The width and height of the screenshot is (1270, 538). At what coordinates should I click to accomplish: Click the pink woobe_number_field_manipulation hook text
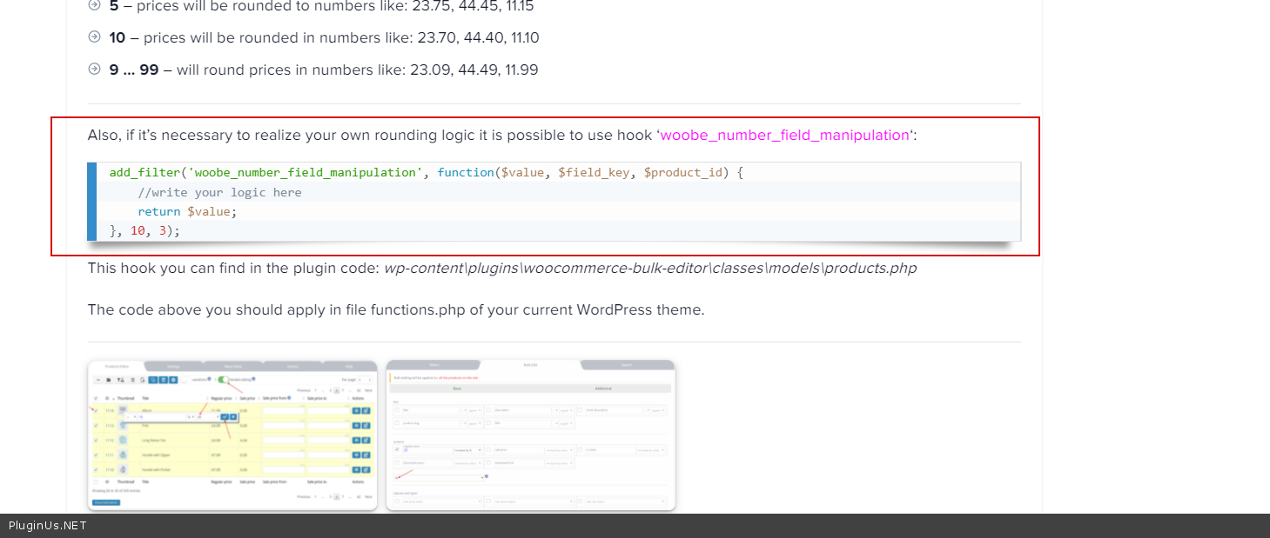(x=784, y=136)
